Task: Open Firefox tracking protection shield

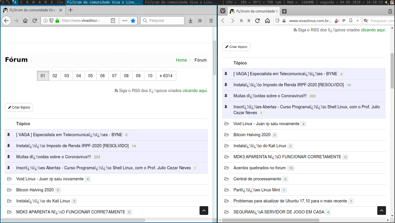Action: tap(51, 21)
